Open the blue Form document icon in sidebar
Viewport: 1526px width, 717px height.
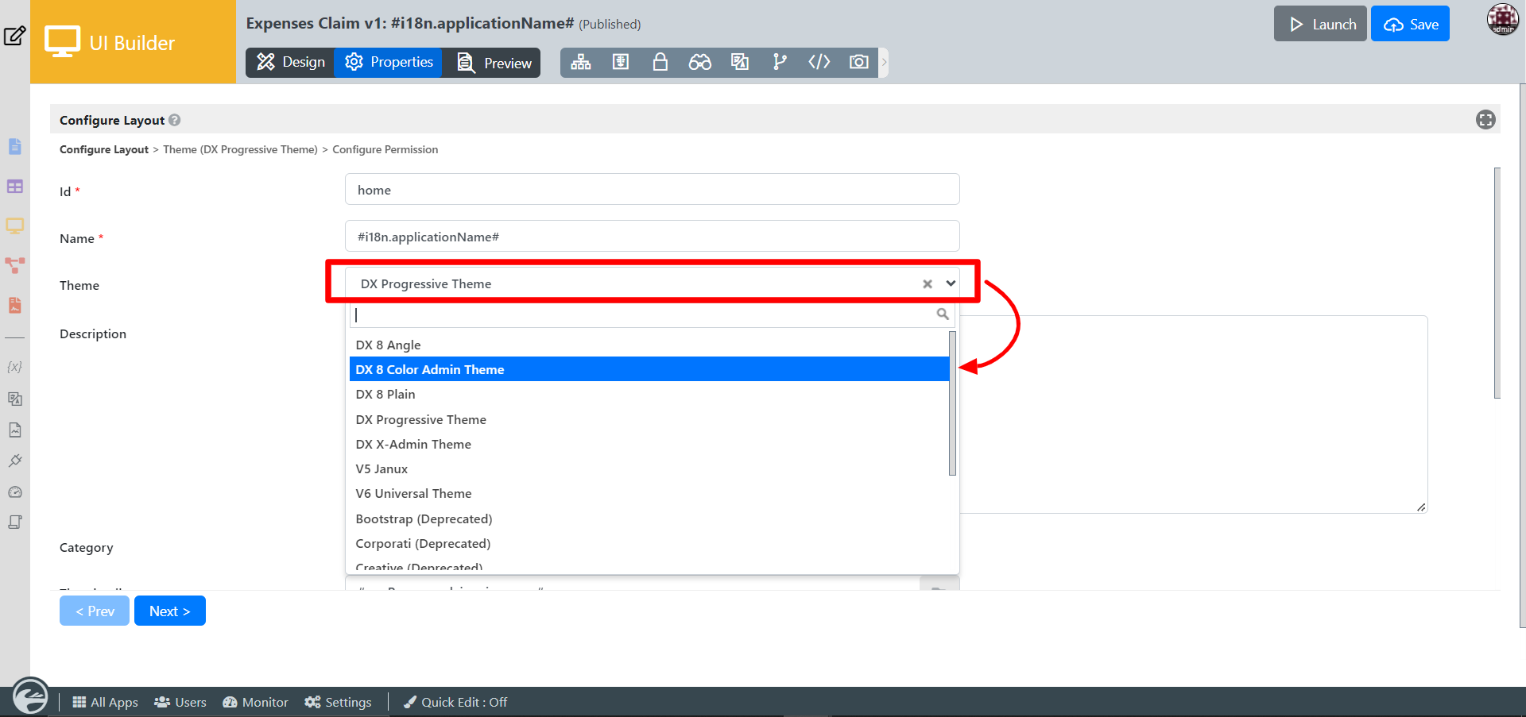tap(15, 146)
